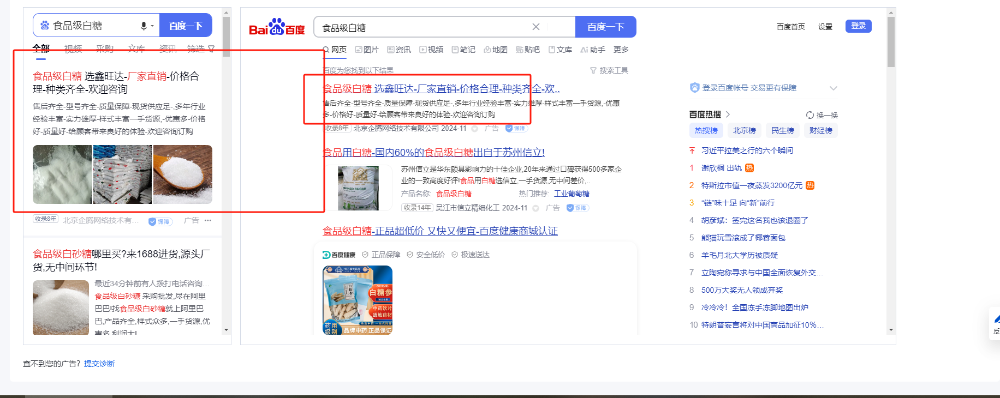Open the 苏州信立 食品用白糖 ad link
The width and height of the screenshot is (1000, 398).
[433, 153]
